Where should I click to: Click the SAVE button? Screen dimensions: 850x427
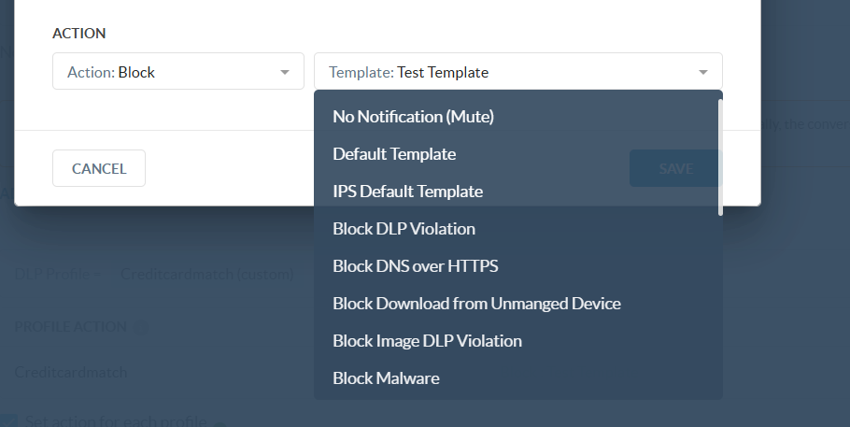pyautogui.click(x=675, y=168)
